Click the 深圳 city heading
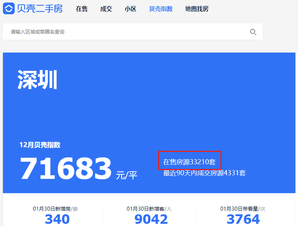 click(37, 80)
